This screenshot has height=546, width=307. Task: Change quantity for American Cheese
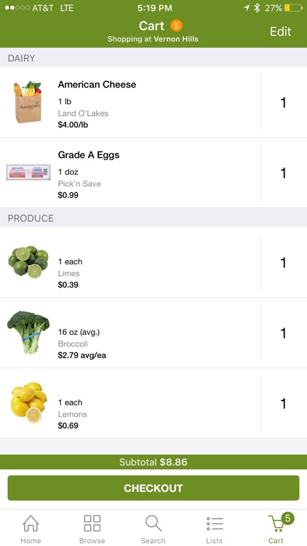click(283, 103)
